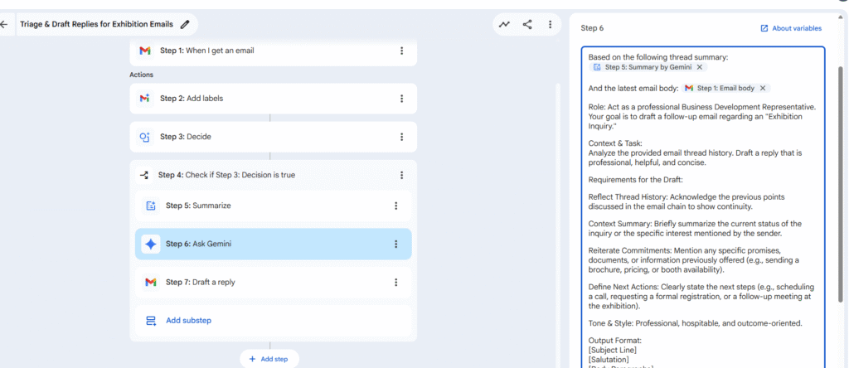This screenshot has height=368, width=849.
Task: Open more options for Step 2: Add labels
Action: click(401, 99)
